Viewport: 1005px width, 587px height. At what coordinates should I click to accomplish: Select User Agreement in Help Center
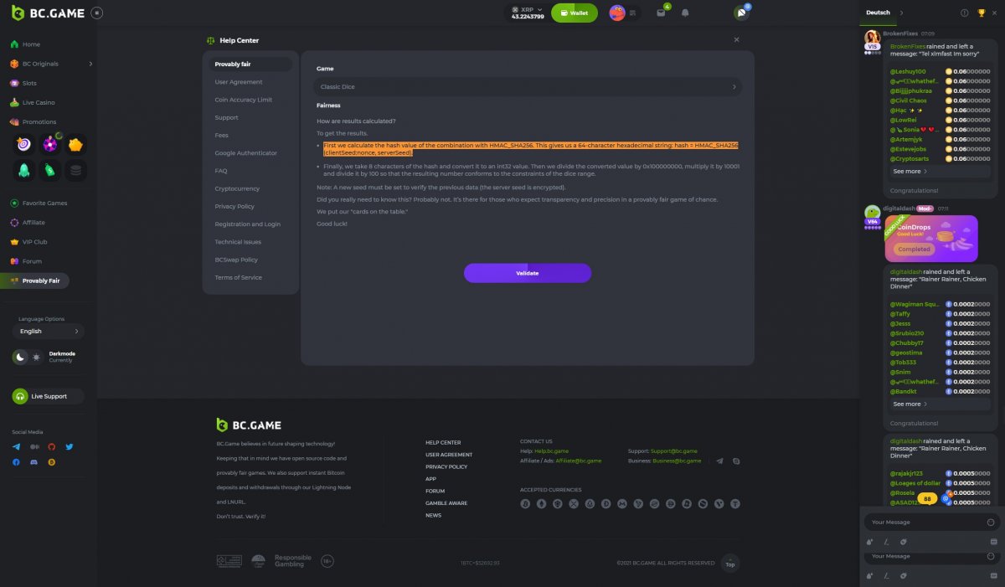click(239, 82)
